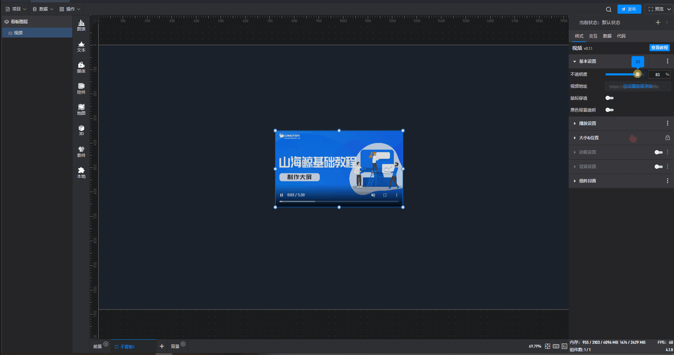The image size is (674, 355).
Task: Click the 查看教程 tutorial button
Action: pos(660,48)
